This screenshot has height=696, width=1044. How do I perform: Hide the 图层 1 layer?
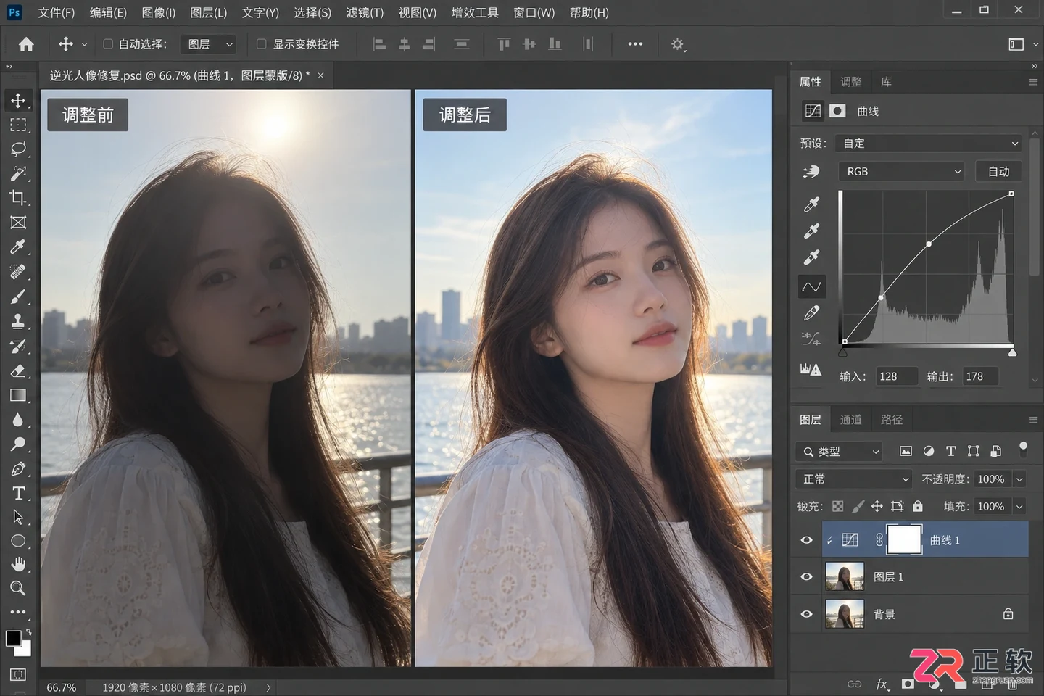[806, 577]
